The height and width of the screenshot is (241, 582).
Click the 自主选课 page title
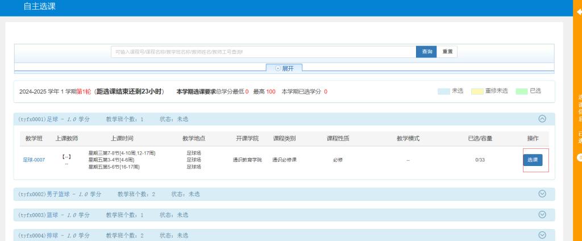click(x=40, y=6)
